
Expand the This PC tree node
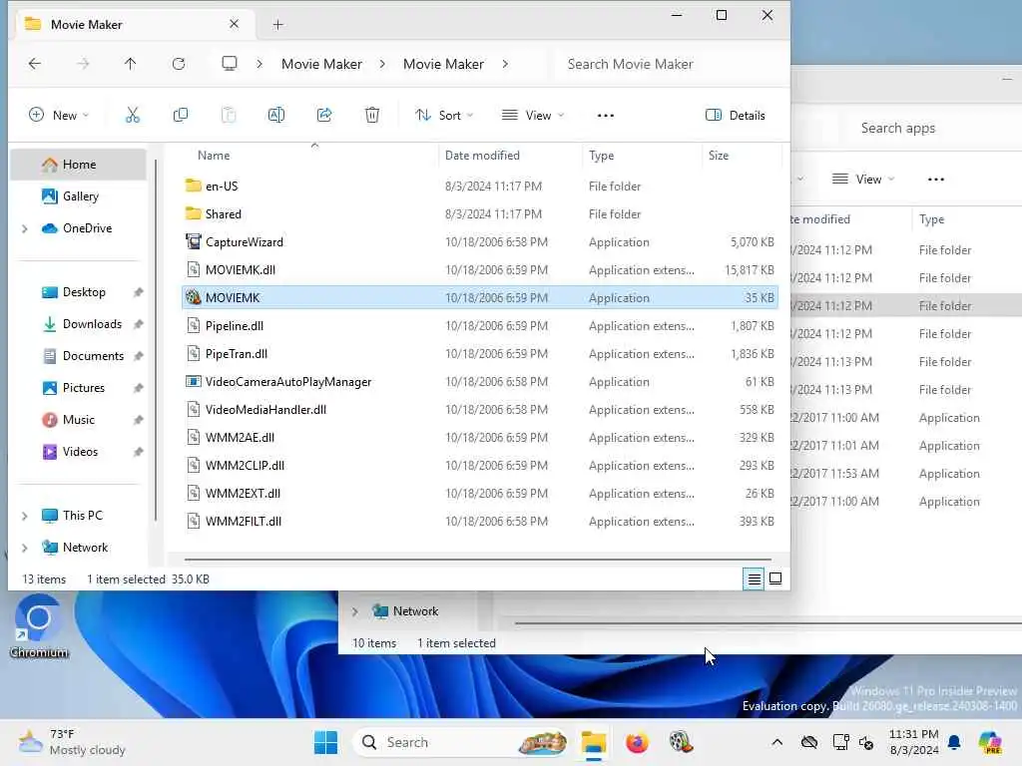[x=25, y=516]
